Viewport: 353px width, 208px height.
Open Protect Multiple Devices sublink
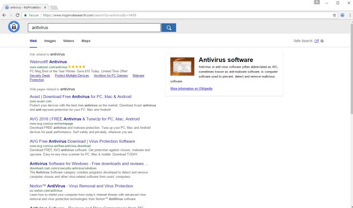pyautogui.click(x=72, y=75)
